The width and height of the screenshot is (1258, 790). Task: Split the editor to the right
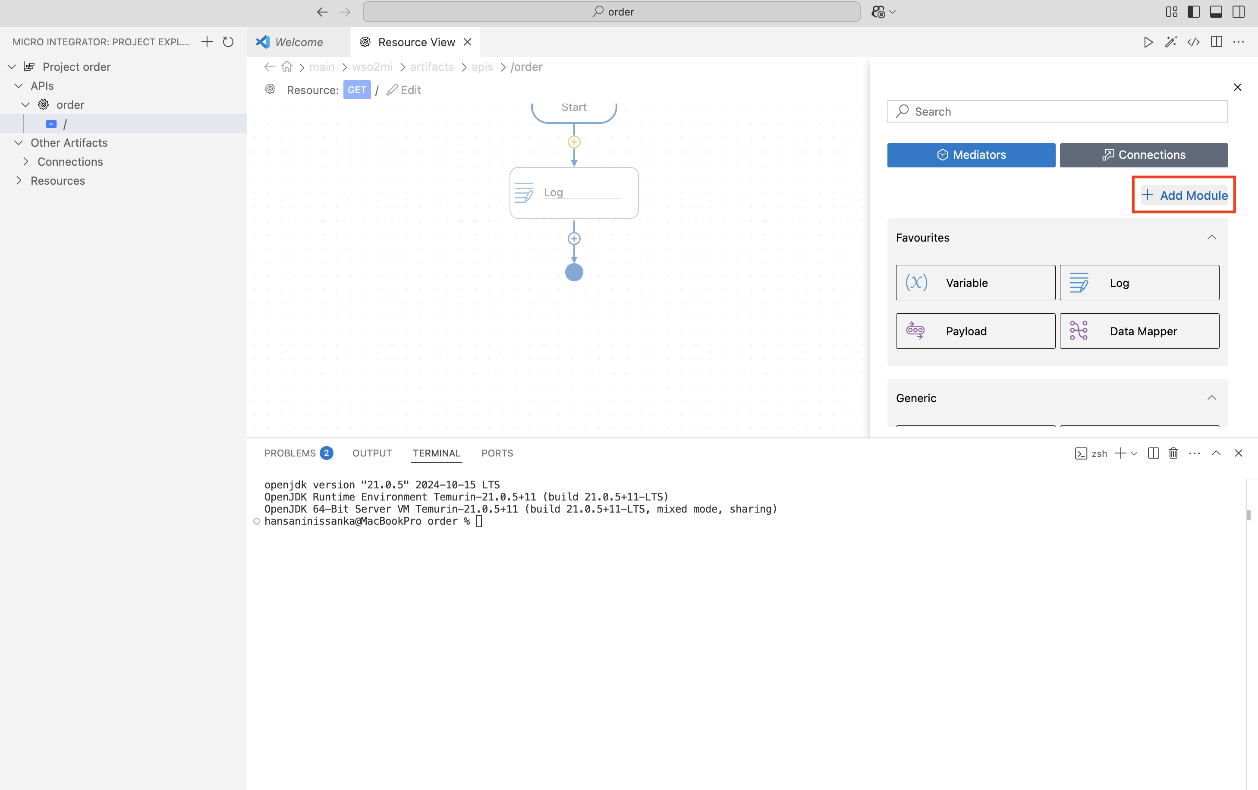(x=1216, y=42)
